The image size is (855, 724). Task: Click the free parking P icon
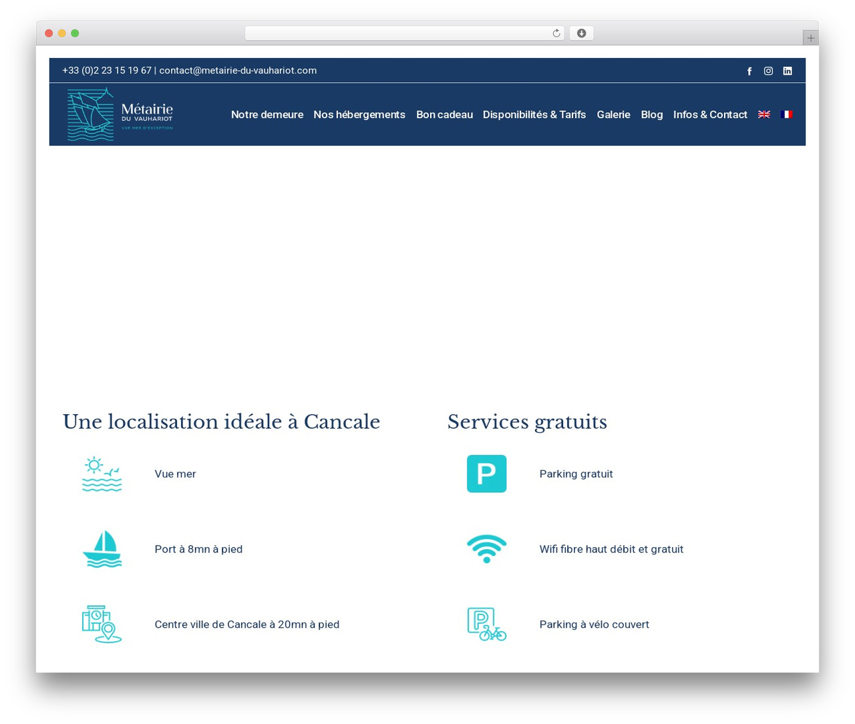(486, 474)
